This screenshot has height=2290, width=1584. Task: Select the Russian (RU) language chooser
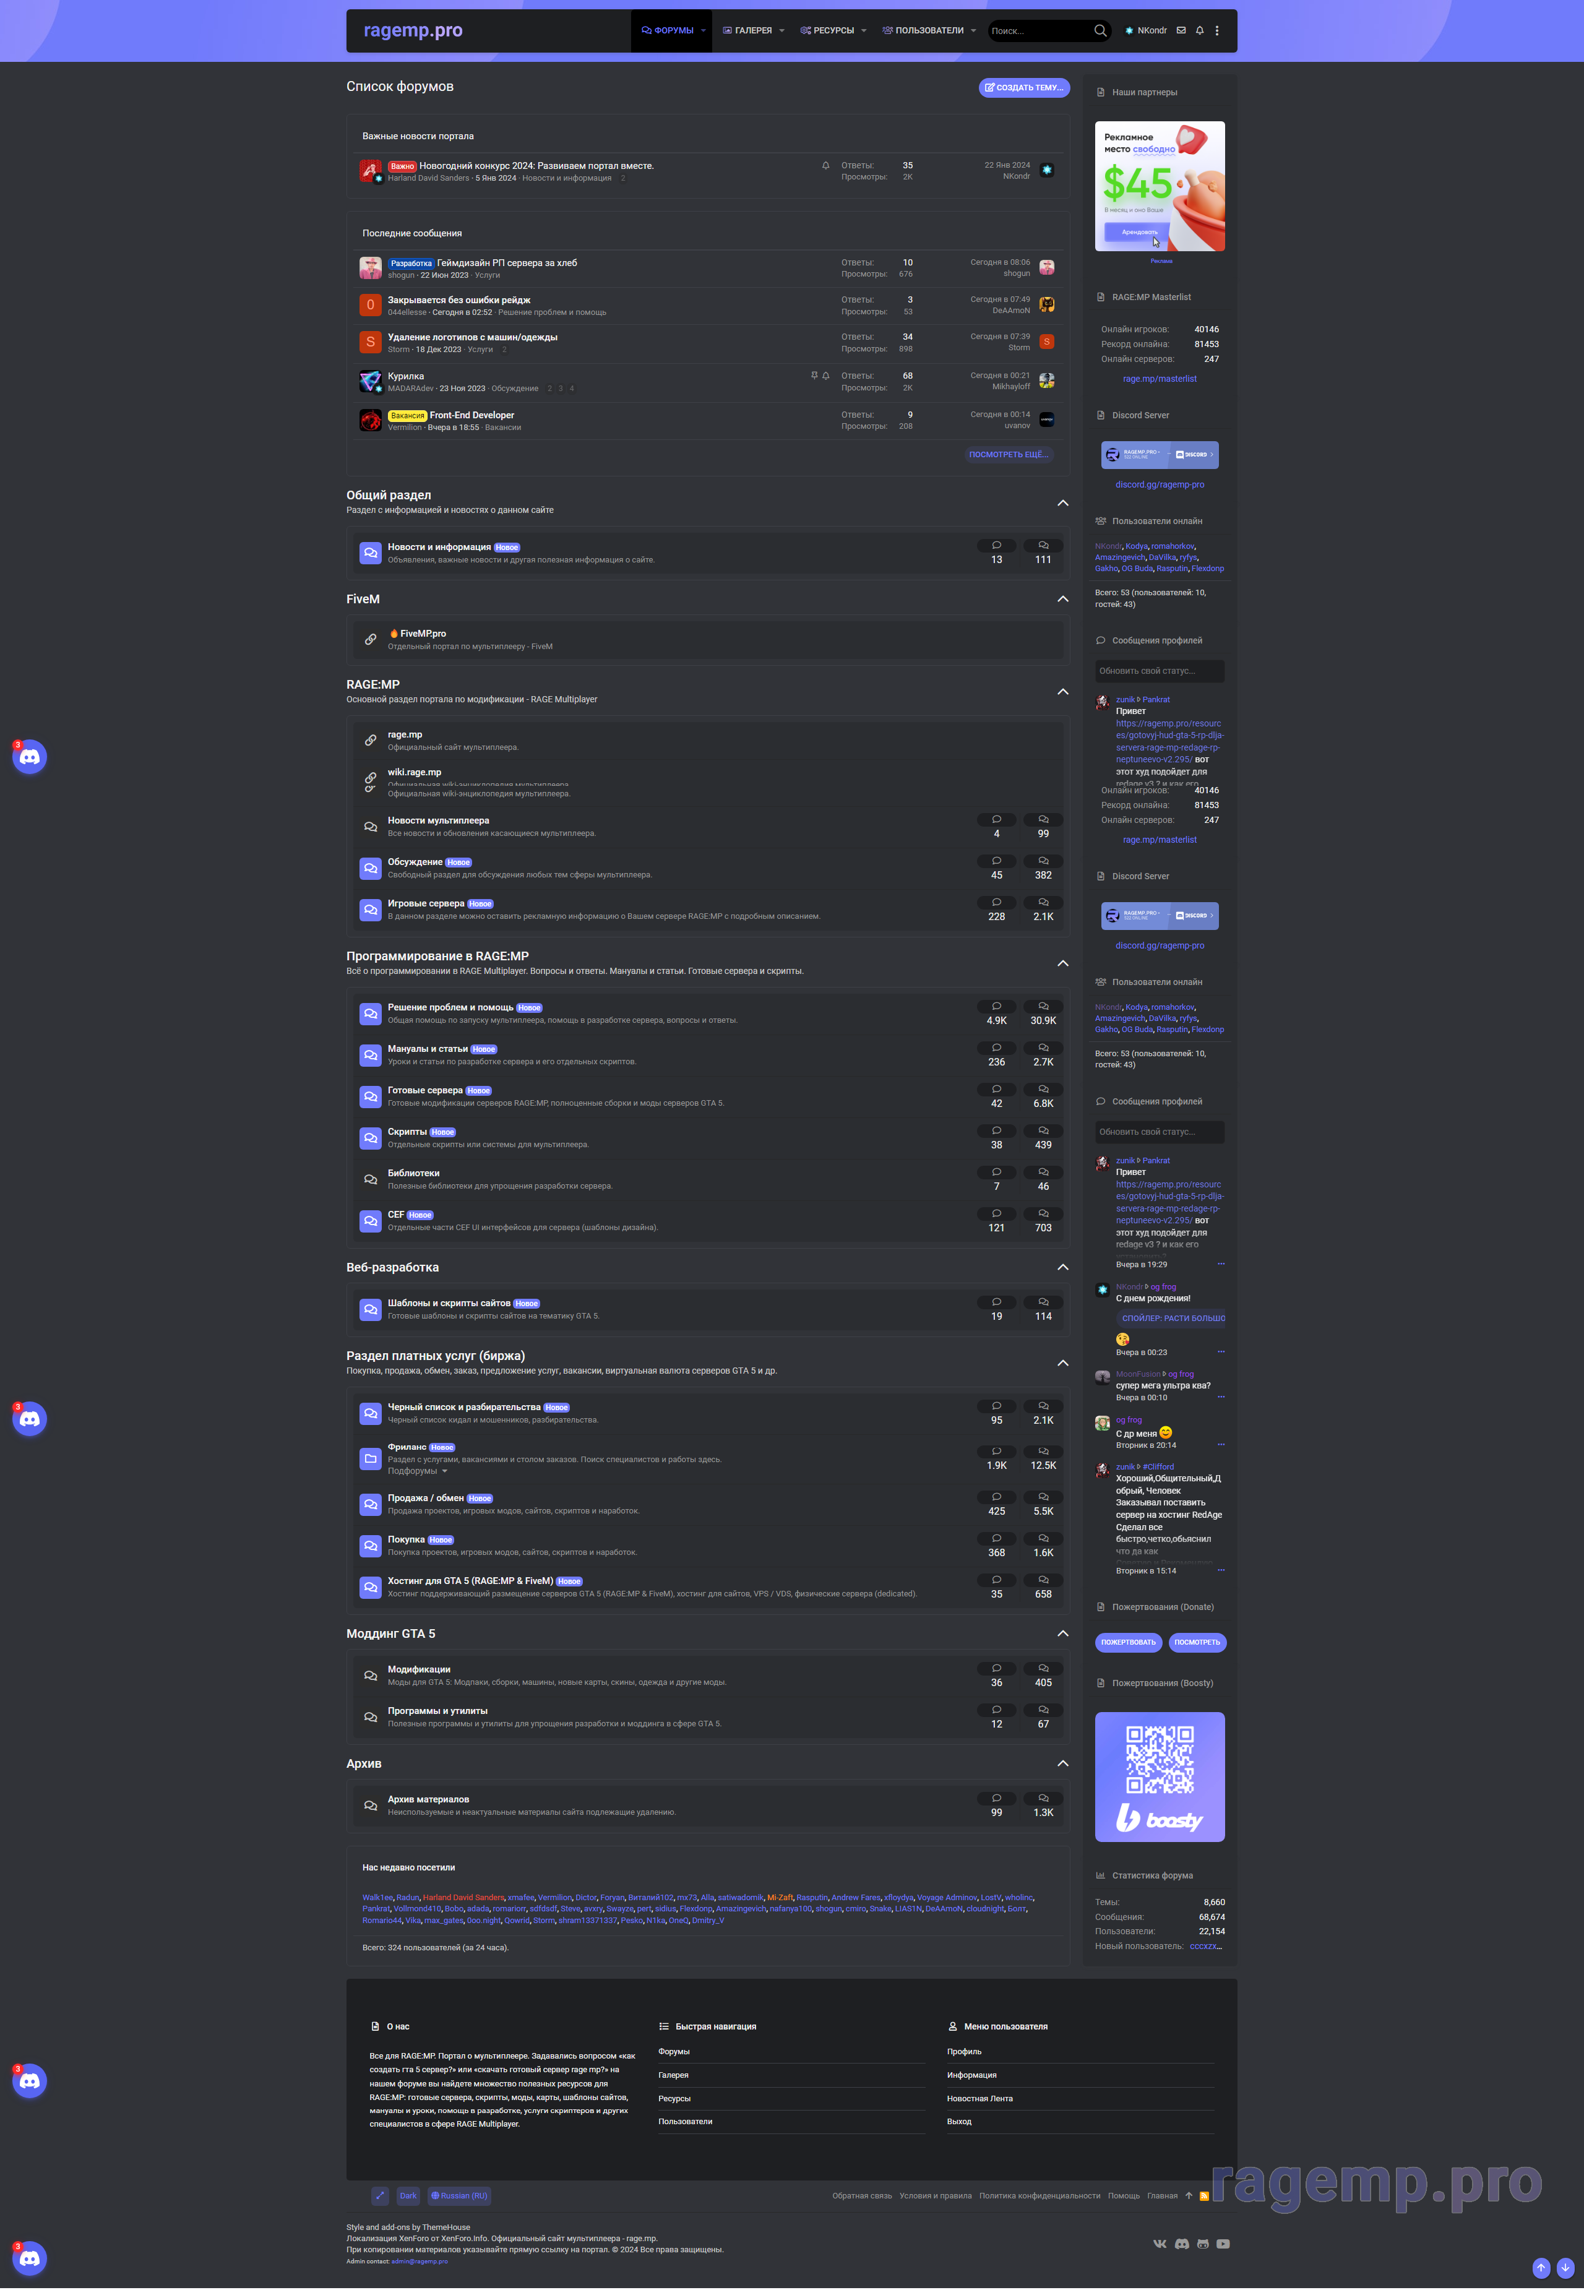point(458,2196)
